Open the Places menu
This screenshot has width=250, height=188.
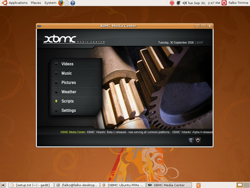point(36,3)
